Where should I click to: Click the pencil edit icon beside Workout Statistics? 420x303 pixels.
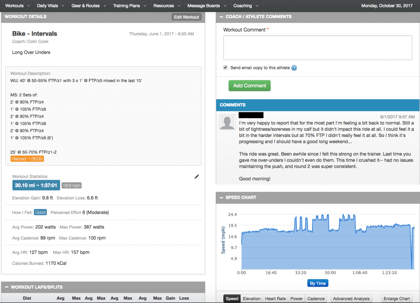click(x=196, y=177)
